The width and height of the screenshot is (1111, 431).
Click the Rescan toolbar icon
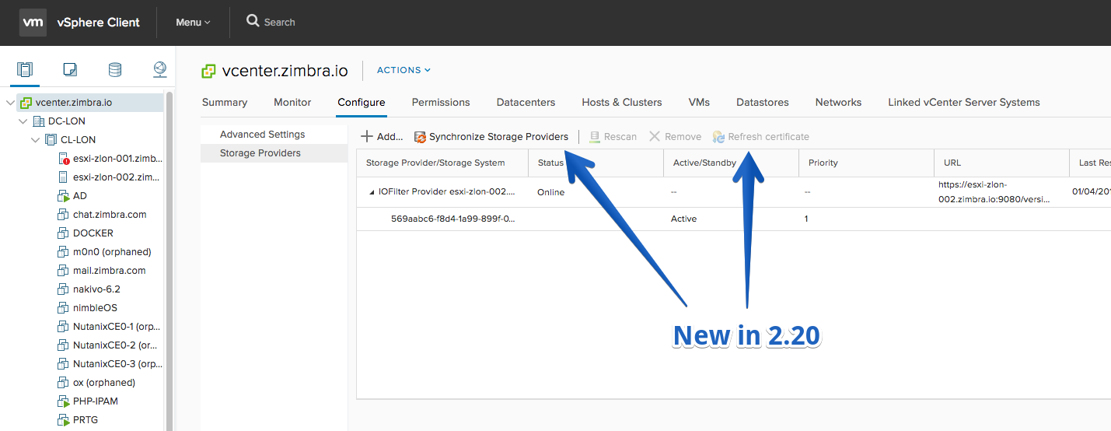pos(595,137)
